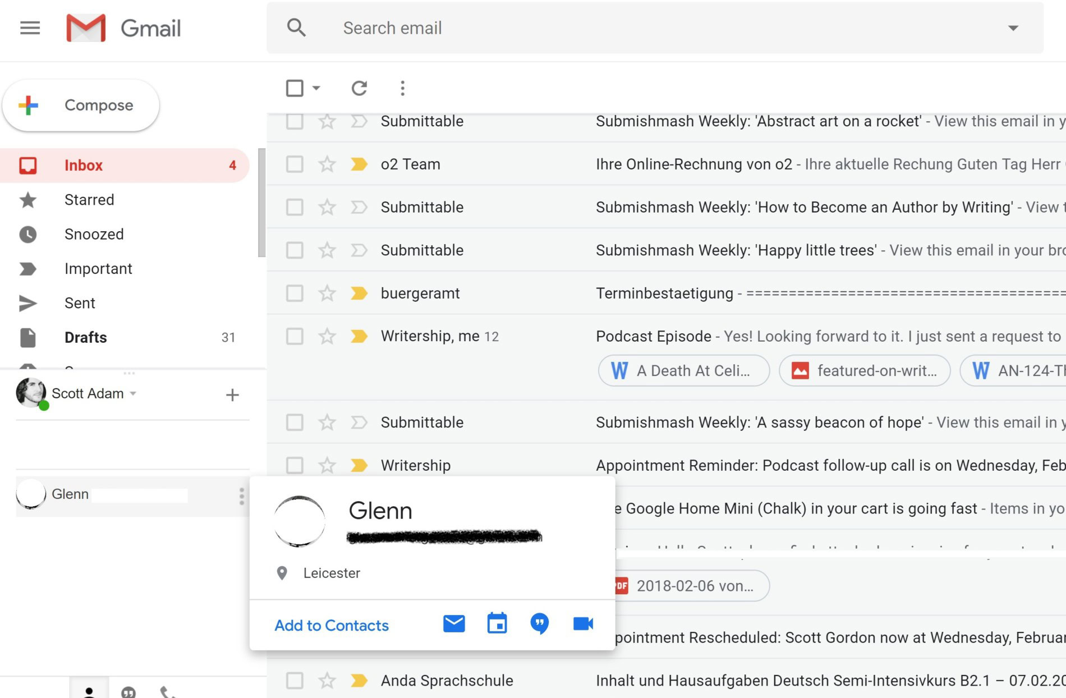Viewport: 1066px width, 698px height.
Task: Send email to Glenn via envelope icon
Action: 454,623
